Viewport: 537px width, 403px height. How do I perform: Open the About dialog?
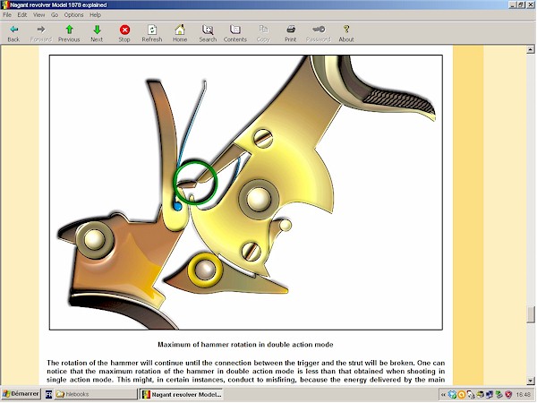pyautogui.click(x=346, y=34)
